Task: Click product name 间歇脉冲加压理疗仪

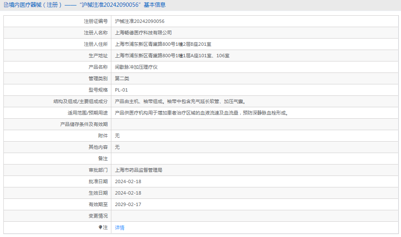Action: click(136, 67)
